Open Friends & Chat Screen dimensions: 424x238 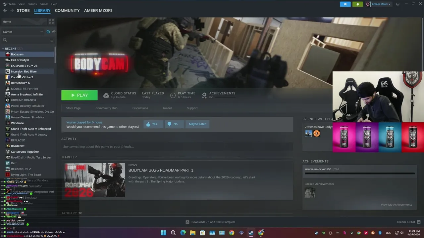pyautogui.click(x=409, y=222)
